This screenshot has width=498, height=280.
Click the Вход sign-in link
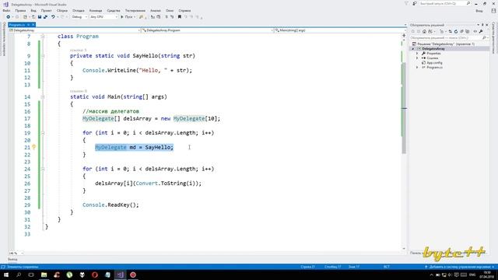479,10
